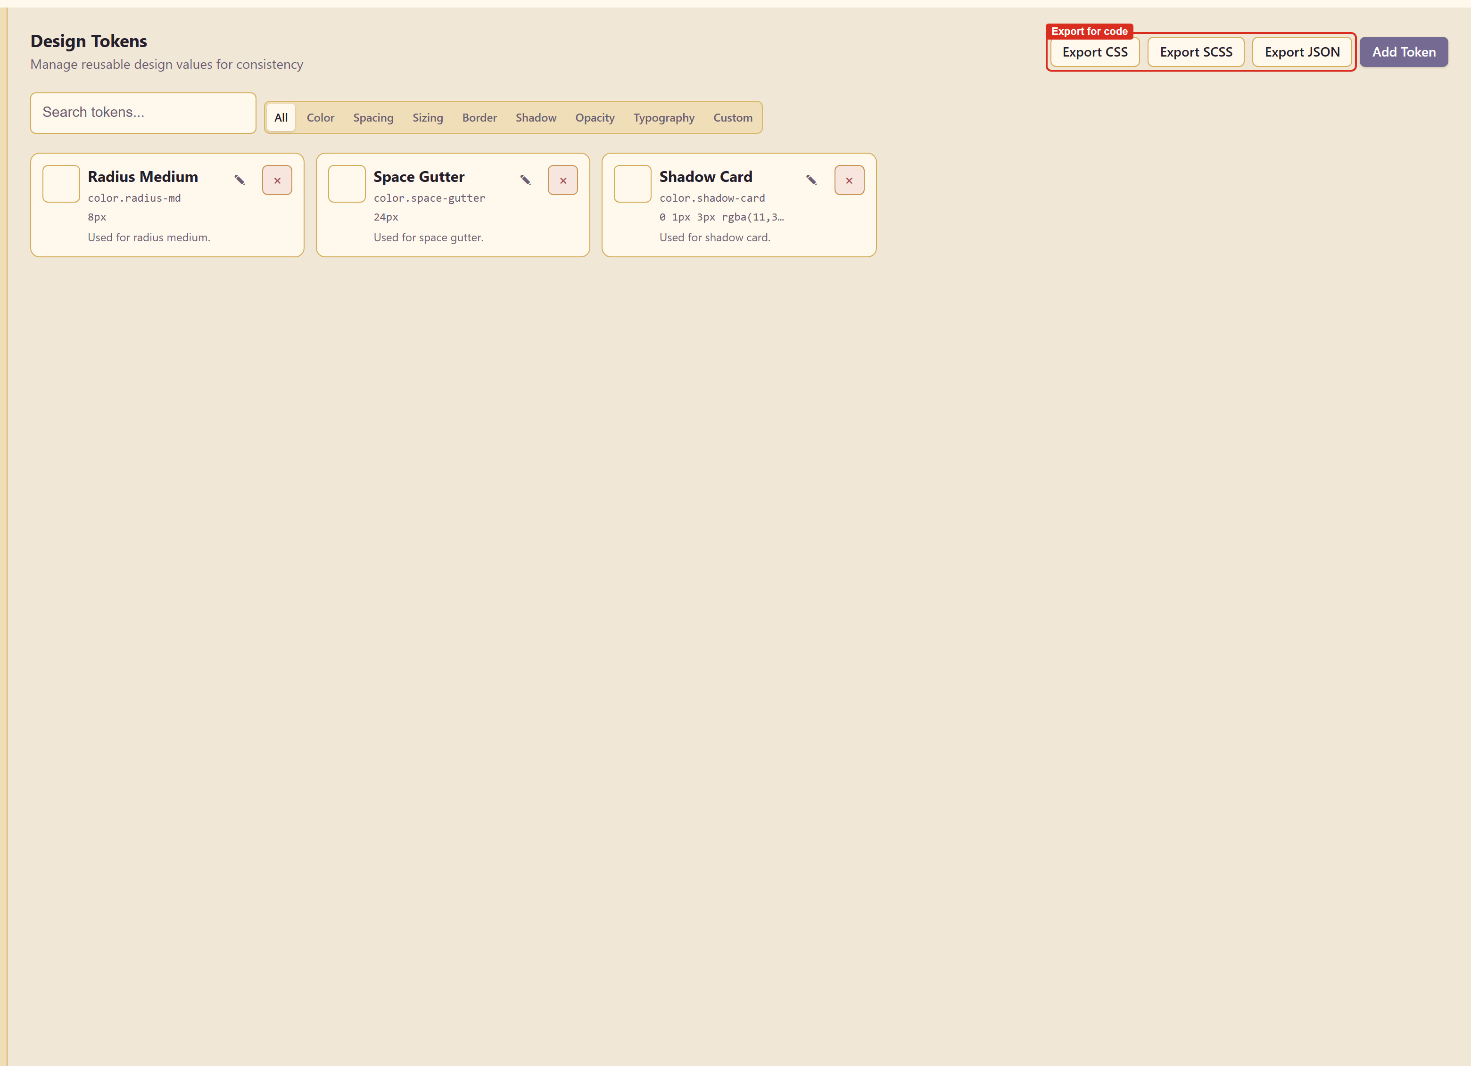Select the Space Gutter token title
The height and width of the screenshot is (1066, 1471).
point(419,176)
